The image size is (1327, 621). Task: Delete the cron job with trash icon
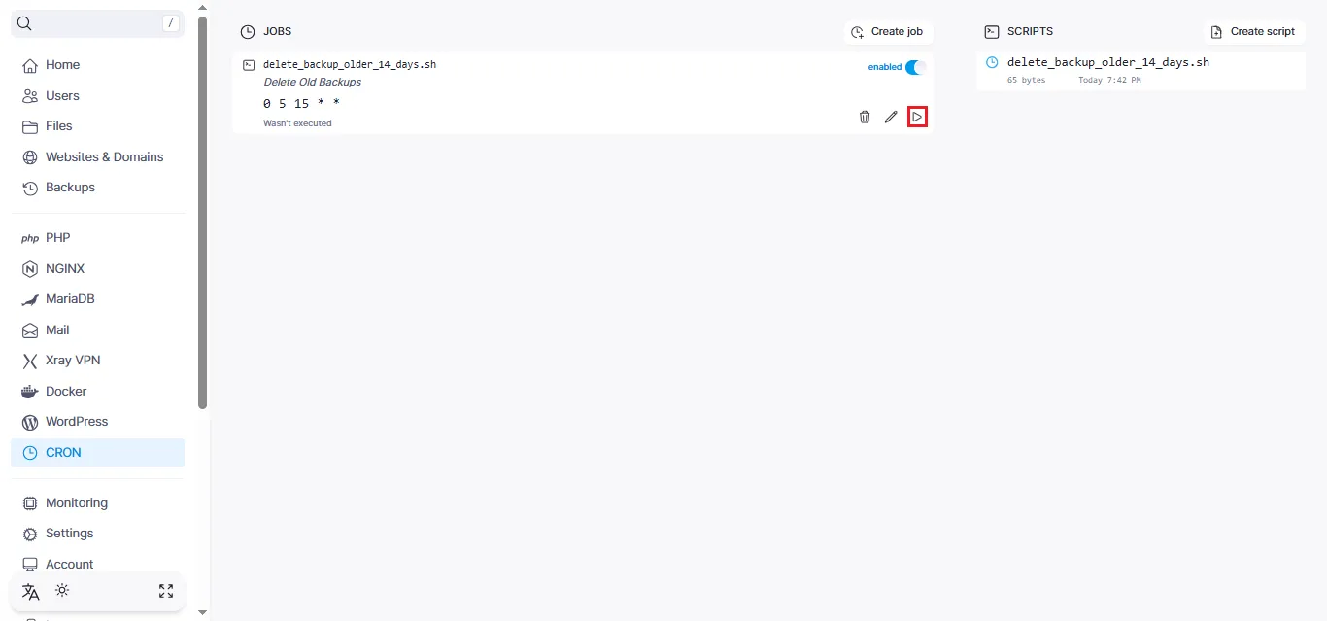coord(865,117)
